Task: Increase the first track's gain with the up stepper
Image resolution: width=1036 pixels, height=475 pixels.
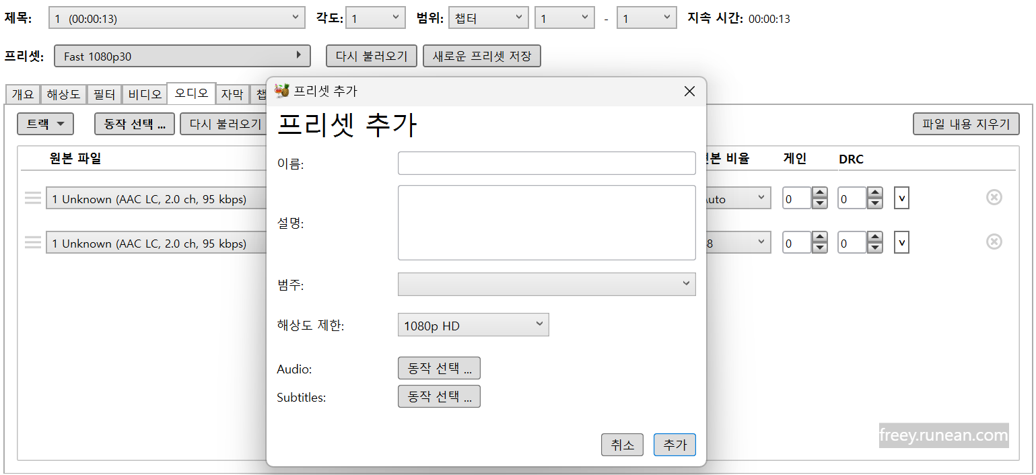Action: coord(819,194)
